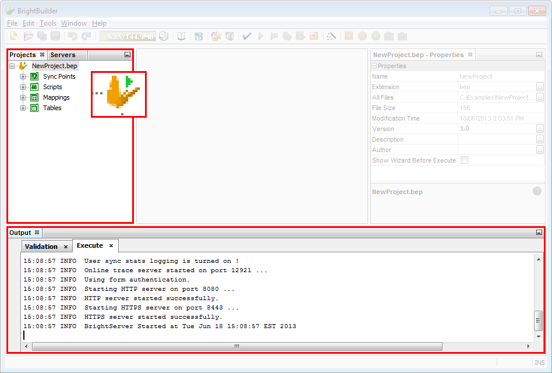This screenshot has height=373, width=552.
Task: Click the memory usage bar 63.5/144.9MB
Action: 127,36
